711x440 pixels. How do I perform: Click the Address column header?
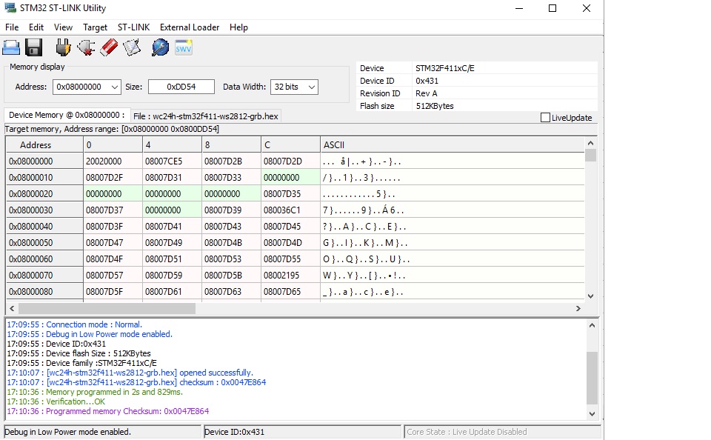(44, 145)
